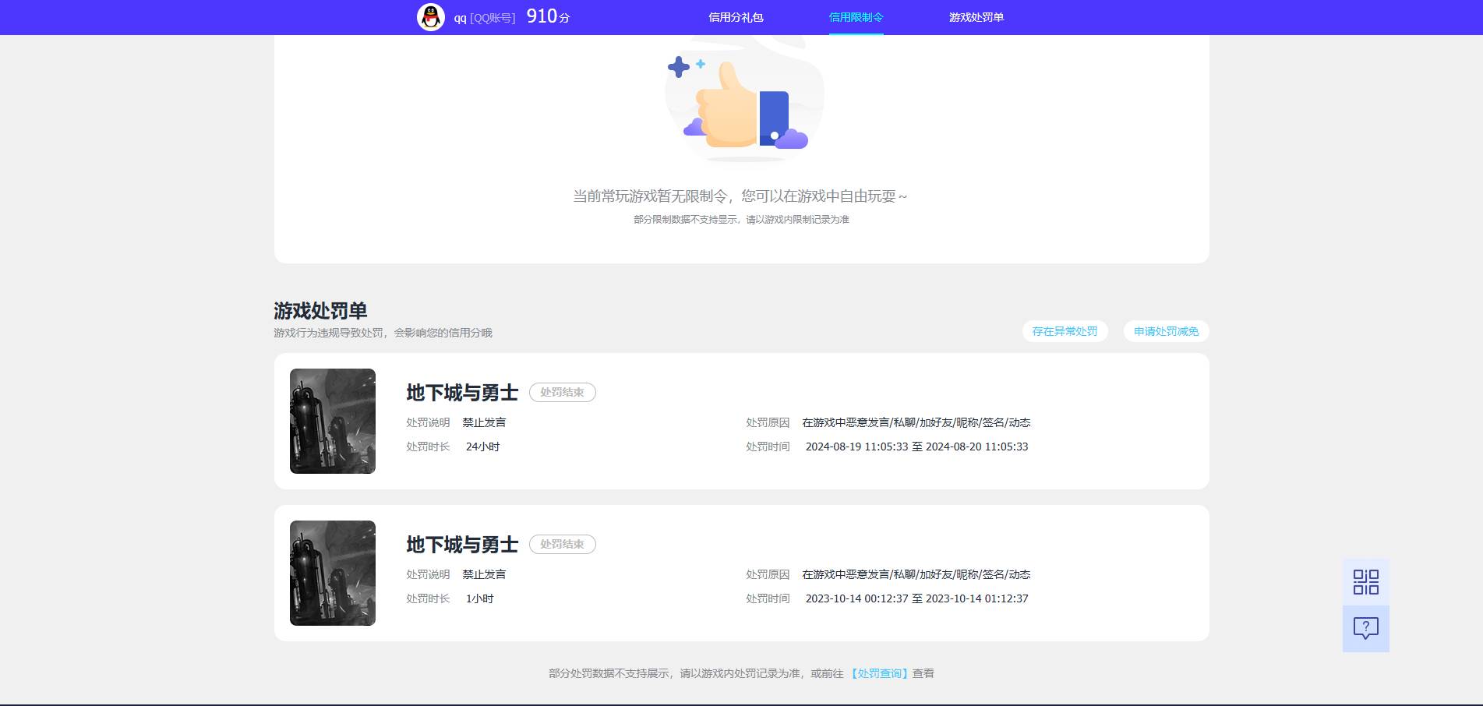Screen dimensions: 1483x706
Task: Switch to the 信用分礼包 tab
Action: (735, 16)
